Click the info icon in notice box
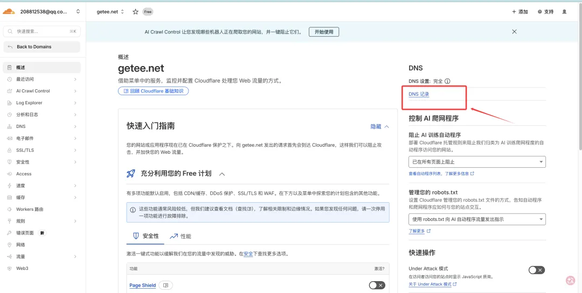Screen dimensions: 582x293 133,210
